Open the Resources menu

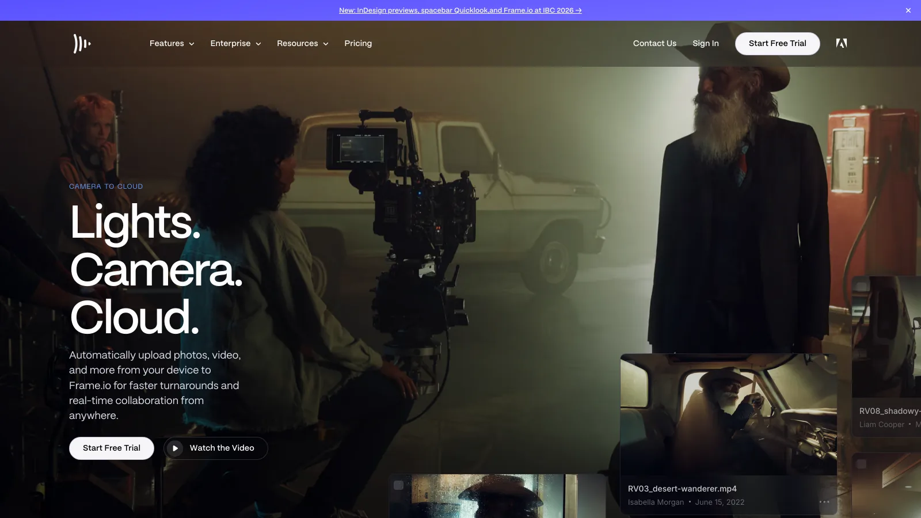[x=303, y=44]
